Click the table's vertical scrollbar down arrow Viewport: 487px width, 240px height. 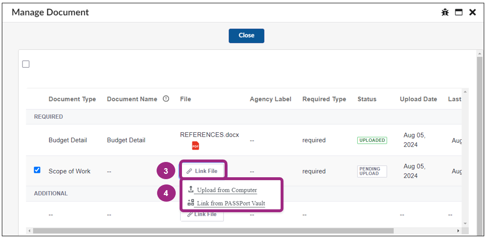click(x=464, y=223)
